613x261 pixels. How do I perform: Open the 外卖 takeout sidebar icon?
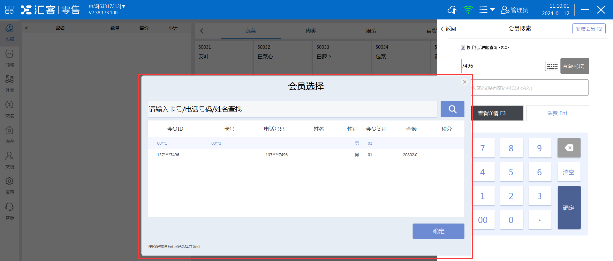click(x=10, y=83)
